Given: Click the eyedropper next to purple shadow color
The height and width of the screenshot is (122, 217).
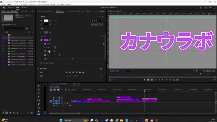Looking at the screenshot, I should coord(50,40).
